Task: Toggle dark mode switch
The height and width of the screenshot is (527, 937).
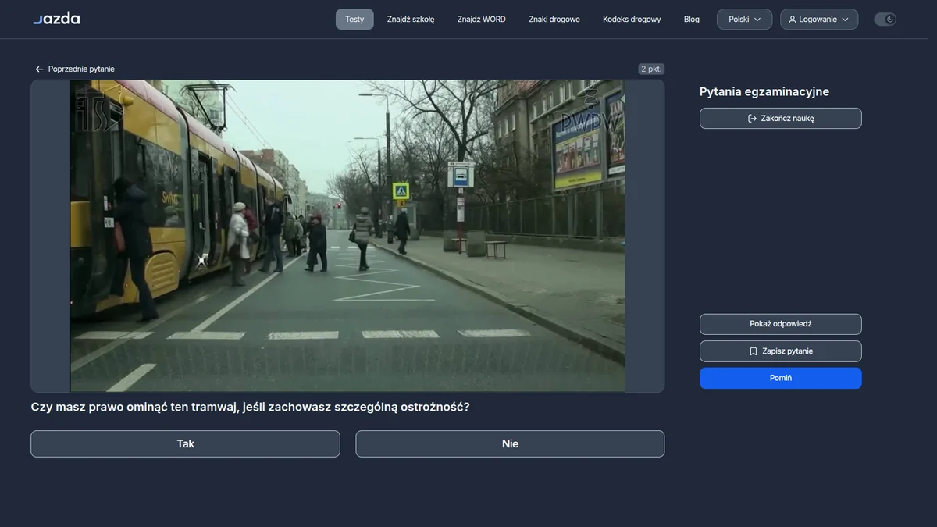Action: tap(885, 20)
